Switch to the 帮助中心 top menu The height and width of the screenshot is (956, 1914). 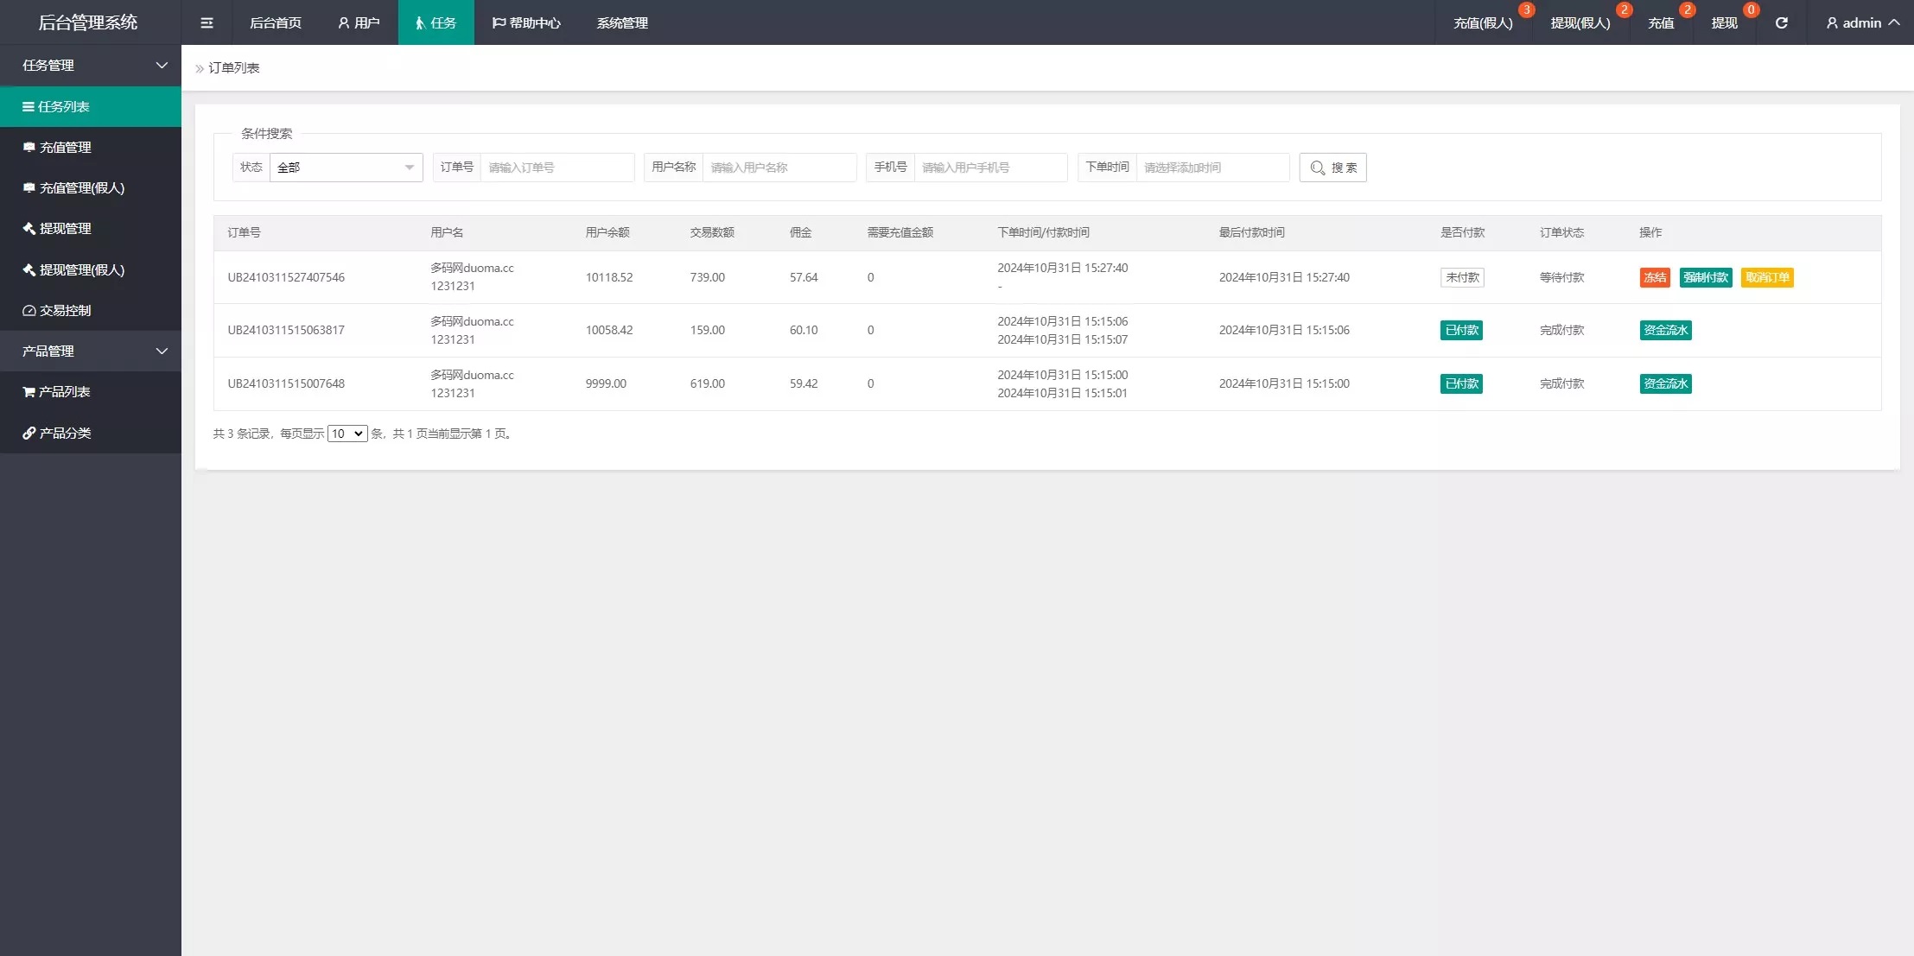pos(526,22)
